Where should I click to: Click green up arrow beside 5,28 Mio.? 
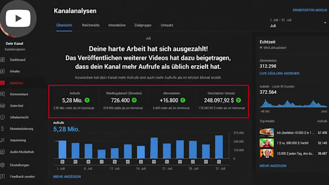point(87,100)
